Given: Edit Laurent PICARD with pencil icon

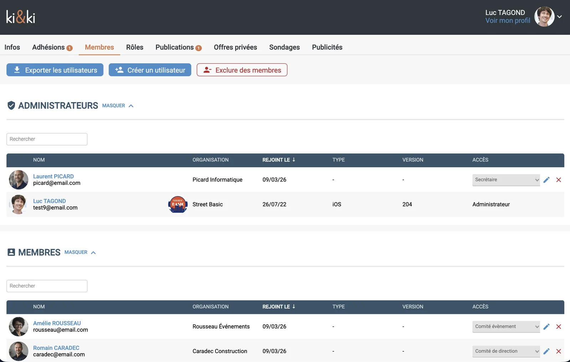Looking at the screenshot, I should pos(546,180).
